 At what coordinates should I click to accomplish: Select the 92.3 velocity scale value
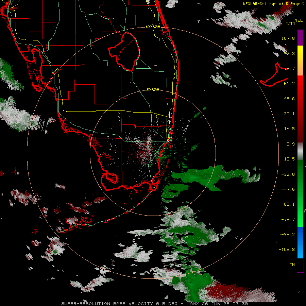289,53
